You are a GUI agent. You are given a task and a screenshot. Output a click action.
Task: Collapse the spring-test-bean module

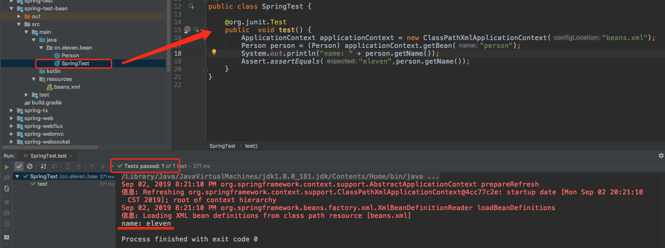[x=11, y=8]
